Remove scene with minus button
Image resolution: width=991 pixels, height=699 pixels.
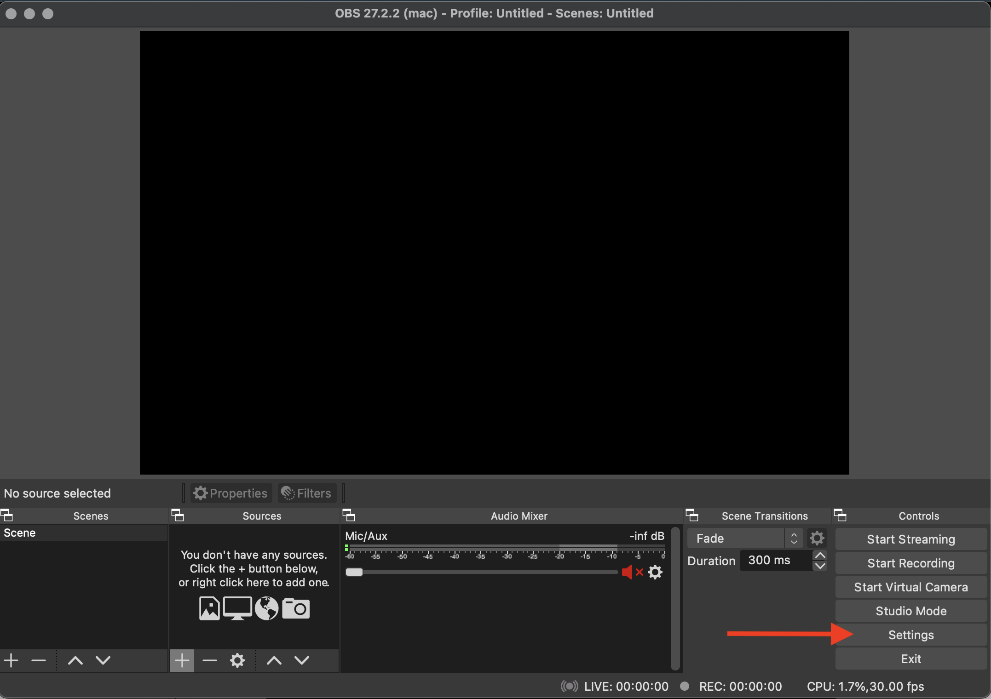point(39,661)
